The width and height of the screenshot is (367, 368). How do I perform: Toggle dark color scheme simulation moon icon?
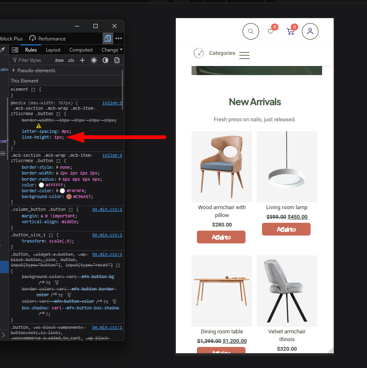[x=105, y=60]
